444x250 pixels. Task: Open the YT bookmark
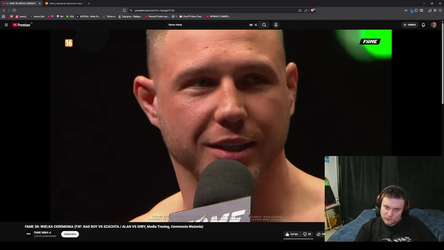(51, 16)
